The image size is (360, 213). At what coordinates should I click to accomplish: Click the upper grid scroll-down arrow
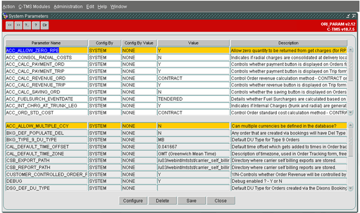[351, 113]
